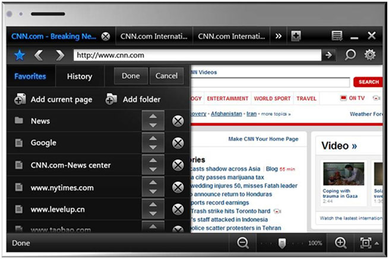Click Make CNN Your Home Page
This screenshot has height=259, width=389.
point(263,139)
